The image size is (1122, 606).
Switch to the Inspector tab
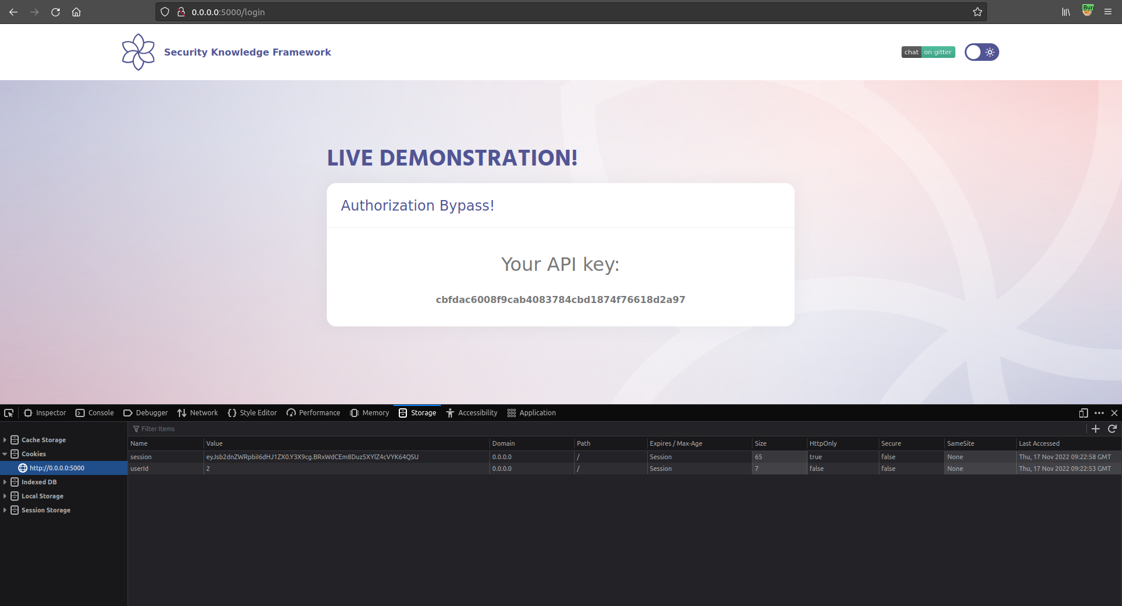coord(45,413)
